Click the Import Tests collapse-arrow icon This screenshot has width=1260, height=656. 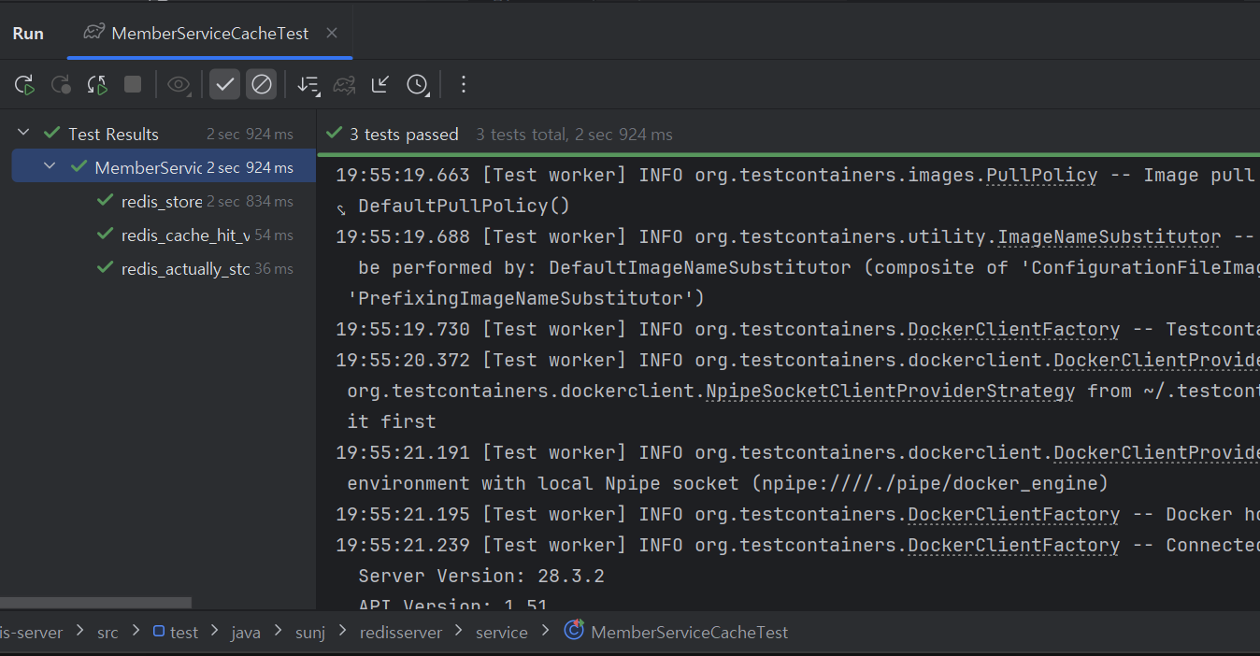point(380,85)
